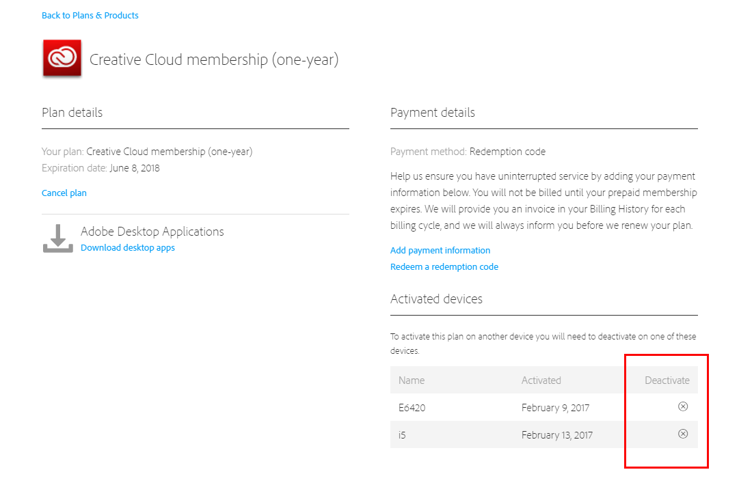The height and width of the screenshot is (485, 739).
Task: Select the E6420 device name
Action: pos(412,408)
